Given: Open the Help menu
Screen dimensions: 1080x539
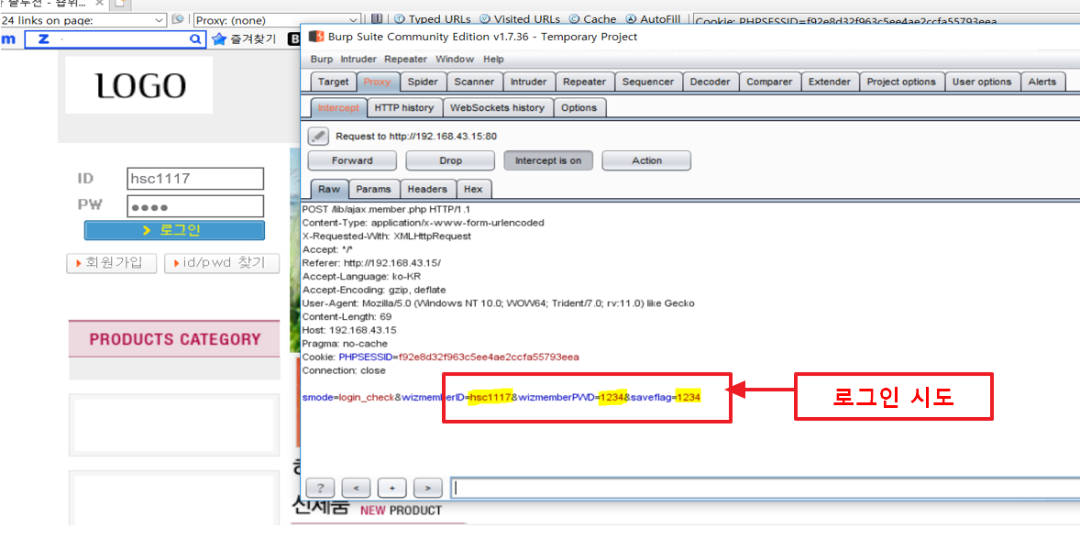Looking at the screenshot, I should click(x=493, y=60).
